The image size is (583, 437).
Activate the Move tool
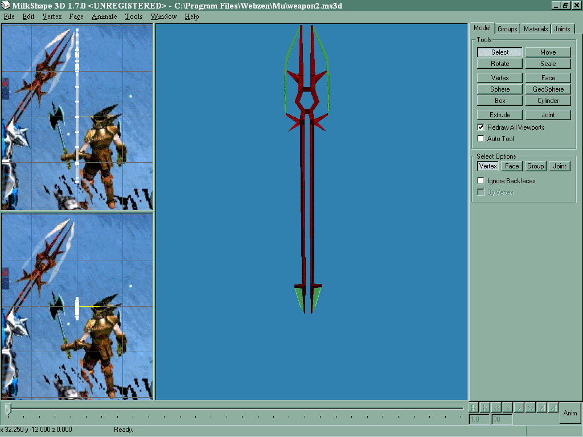548,52
